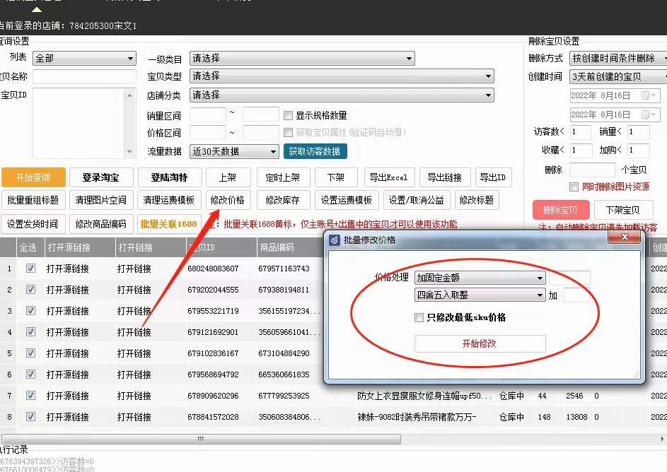This screenshot has height=472, width=667.
Task: Export listings using 导出Excel
Action: [390, 177]
